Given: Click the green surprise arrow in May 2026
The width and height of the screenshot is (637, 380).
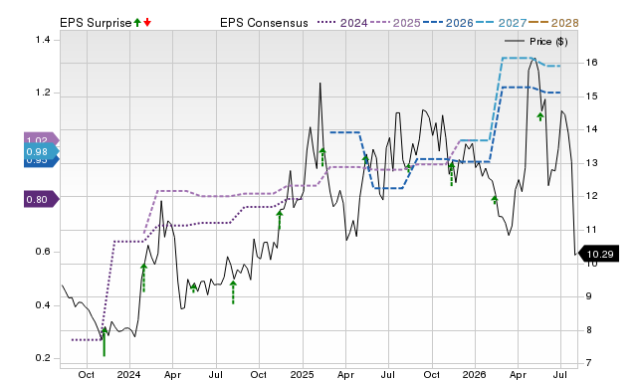Looking at the screenshot, I should 540,117.
